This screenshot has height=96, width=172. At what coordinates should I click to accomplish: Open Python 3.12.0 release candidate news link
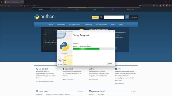click(x=58, y=95)
